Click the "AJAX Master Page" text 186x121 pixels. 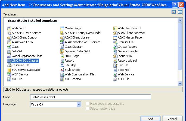(130, 37)
